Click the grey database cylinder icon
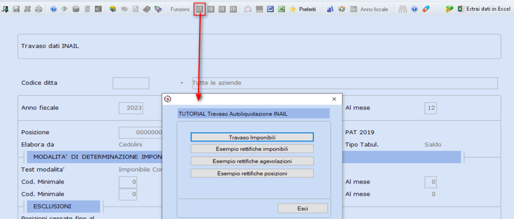Image resolution: width=514 pixels, height=219 pixels. pyautogui.click(x=76, y=9)
